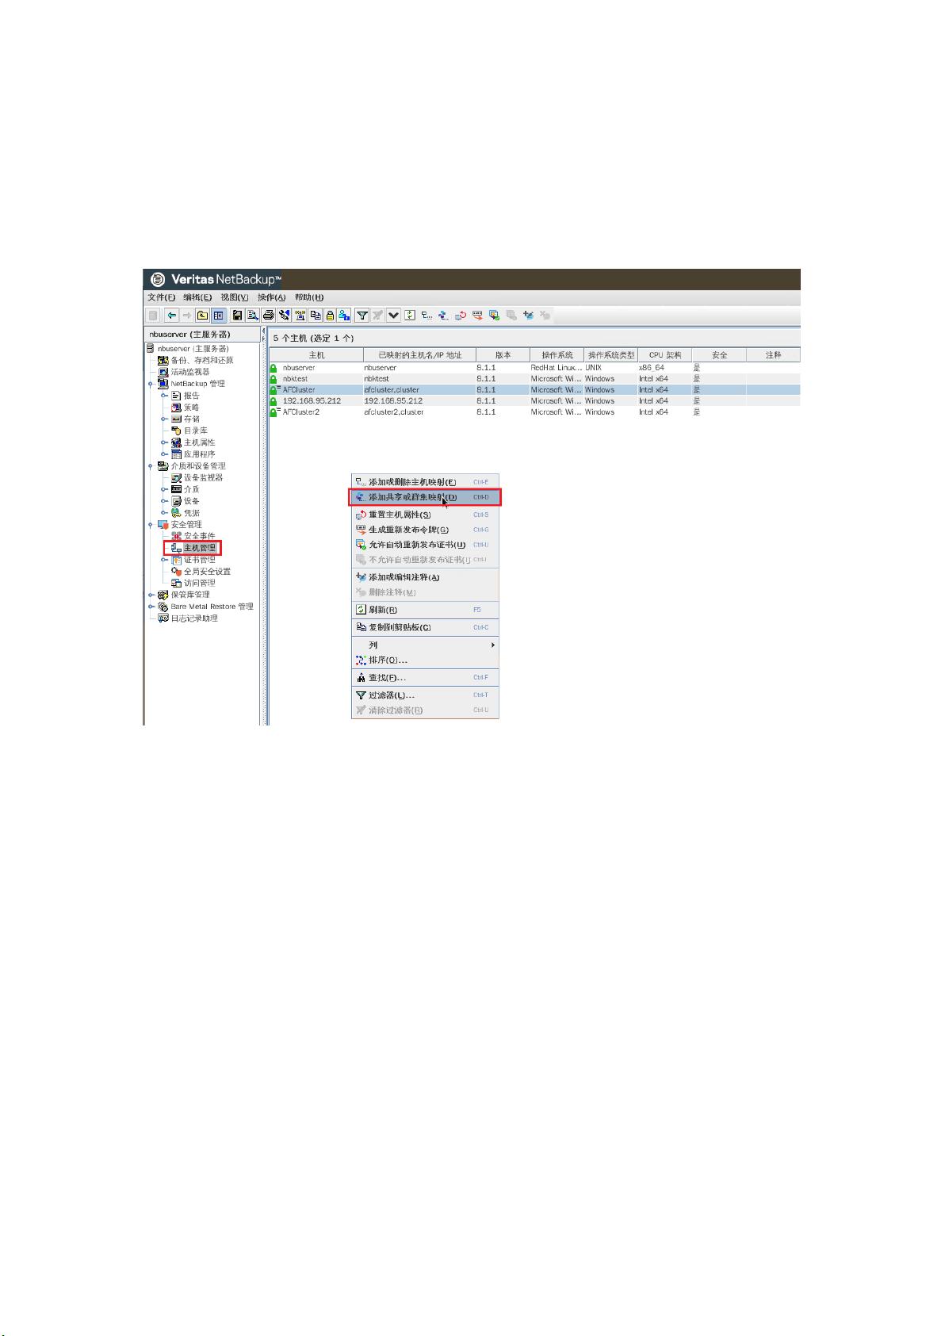Click the reset host attributes toolbar icon
The width and height of the screenshot is (945, 1336).
(460, 315)
